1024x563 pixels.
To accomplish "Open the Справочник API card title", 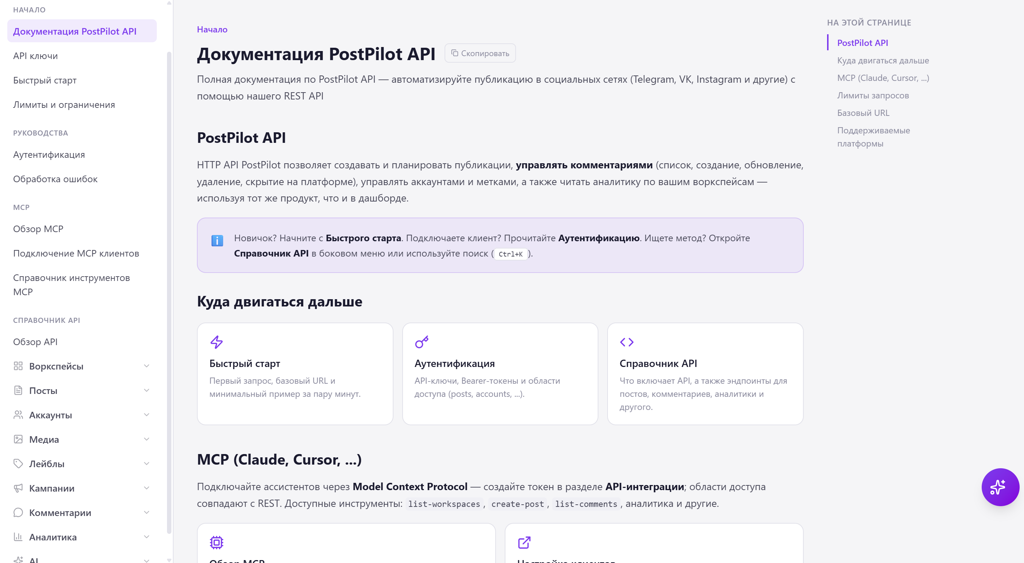I will [658, 363].
